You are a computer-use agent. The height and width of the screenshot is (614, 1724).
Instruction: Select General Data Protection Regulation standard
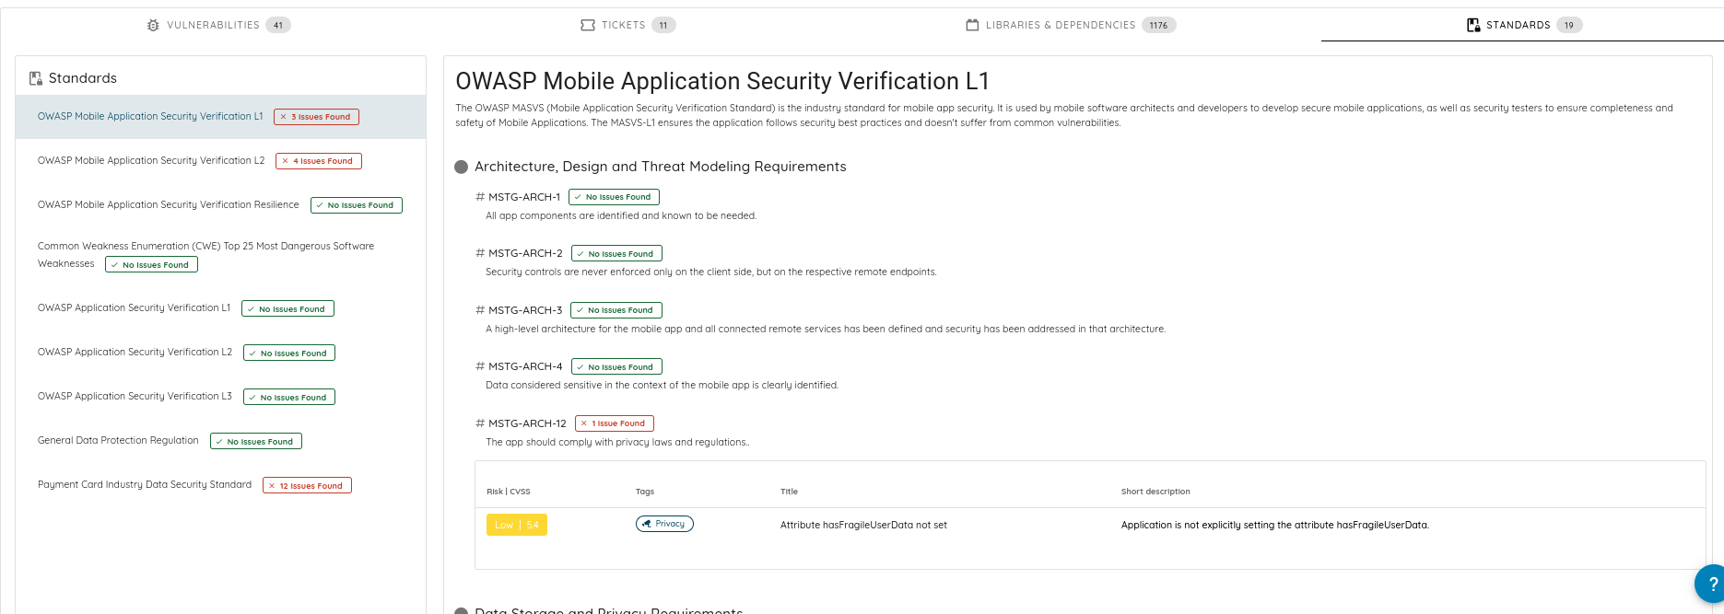[x=118, y=440]
